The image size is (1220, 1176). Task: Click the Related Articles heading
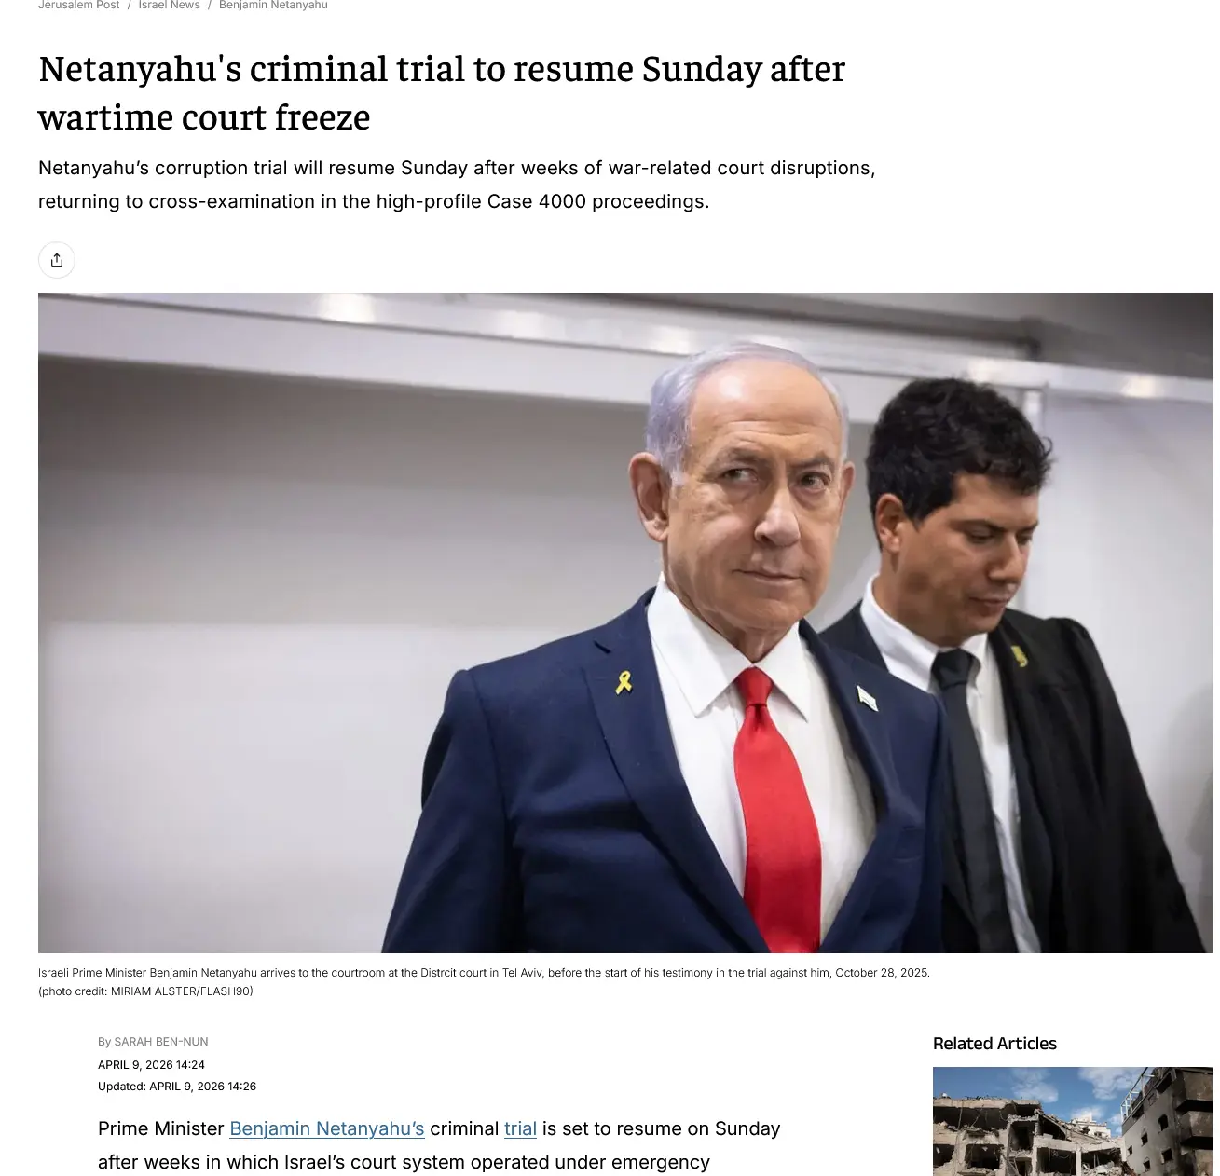[994, 1044]
